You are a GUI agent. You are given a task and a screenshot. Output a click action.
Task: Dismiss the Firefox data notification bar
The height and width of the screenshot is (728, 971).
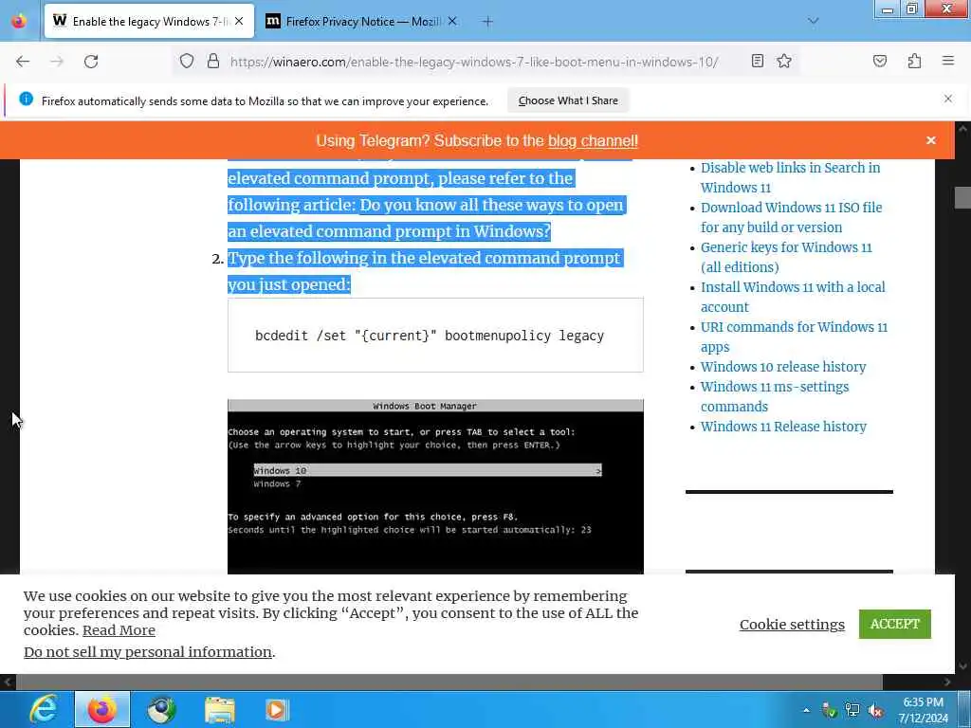click(948, 99)
